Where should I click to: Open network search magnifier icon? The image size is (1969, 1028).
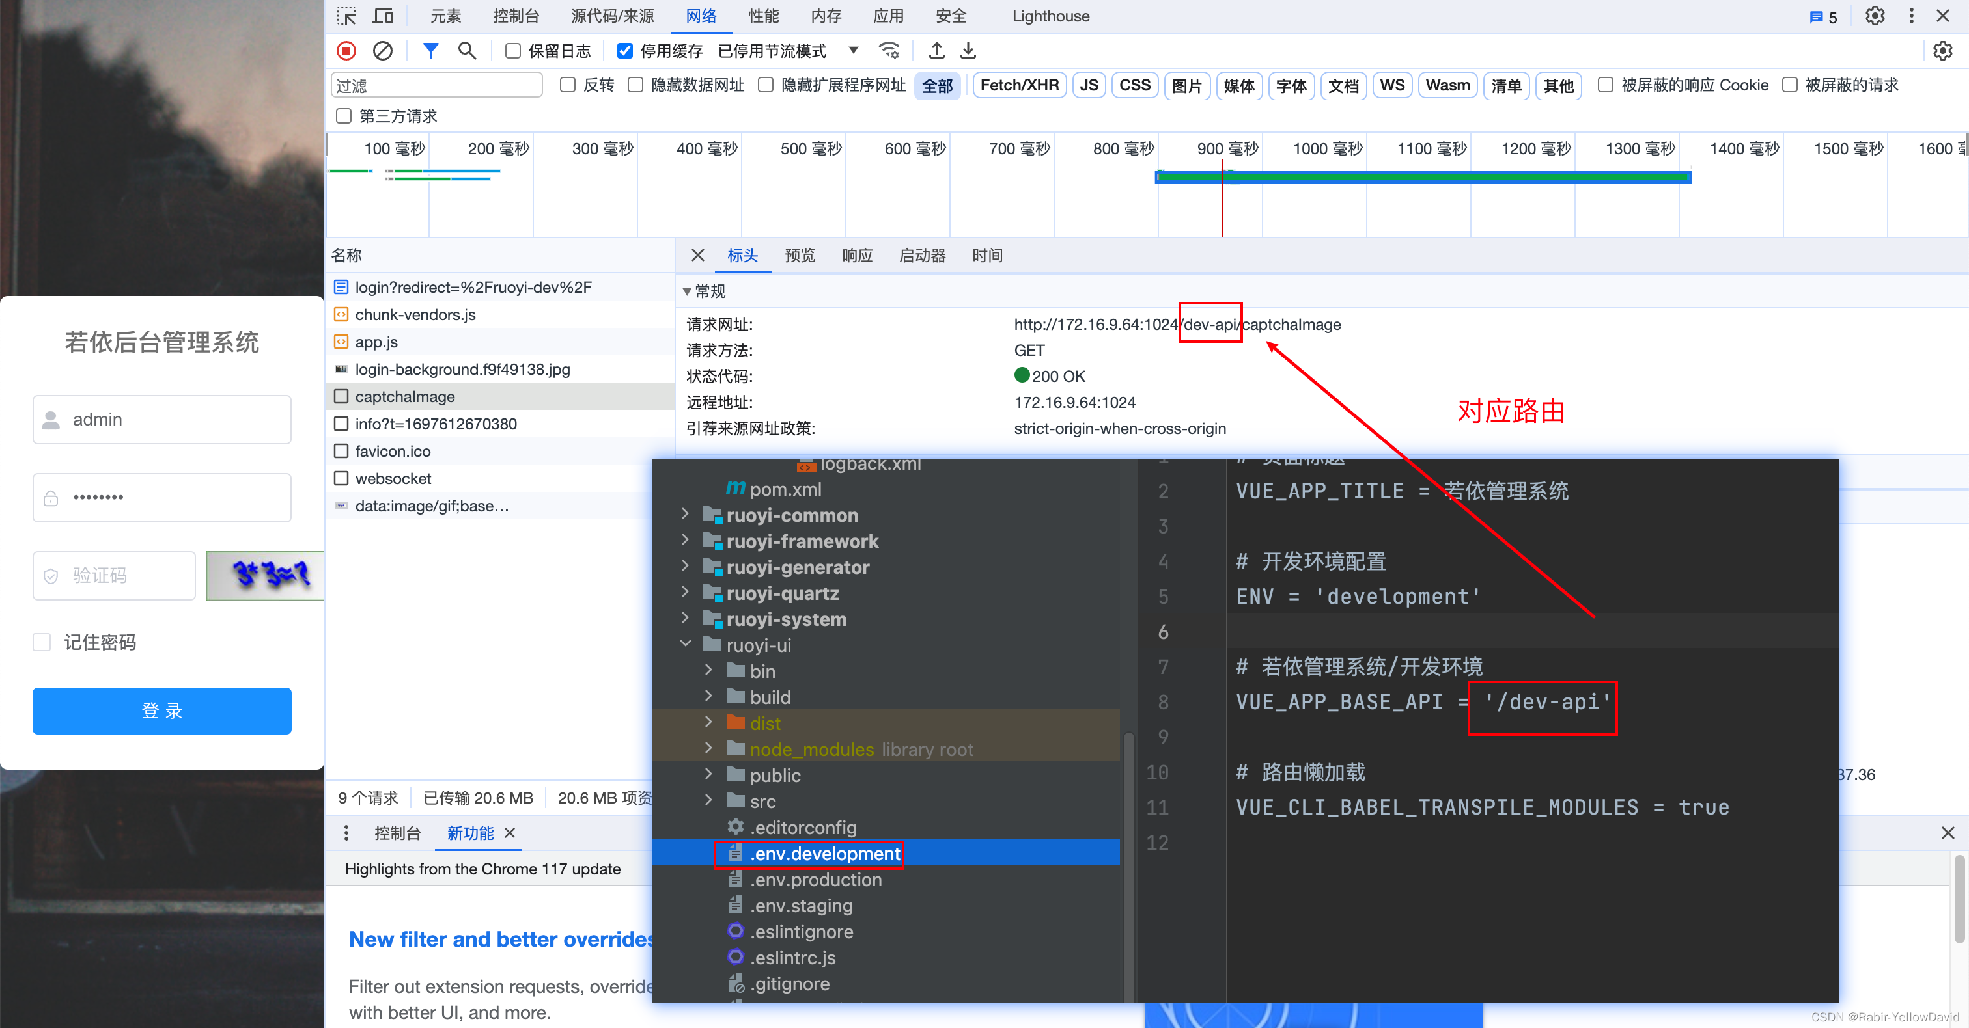tap(466, 50)
